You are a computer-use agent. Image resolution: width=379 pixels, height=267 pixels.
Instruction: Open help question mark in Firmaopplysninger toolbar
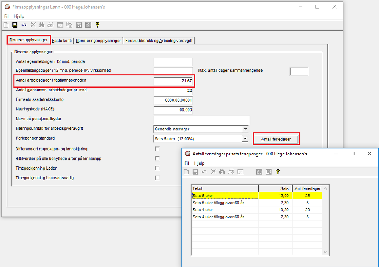[98, 25]
